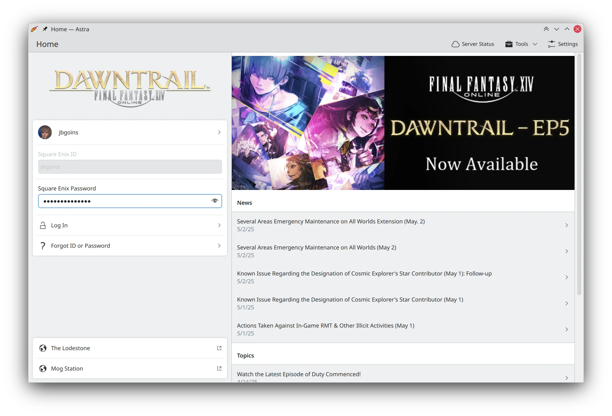Open the Tools menu
Image resolution: width=612 pixels, height=416 pixels.
(521, 44)
